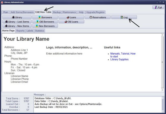This screenshot has height=114, width=166.
Task: Open the Loans table
Action: click(x=71, y=17)
